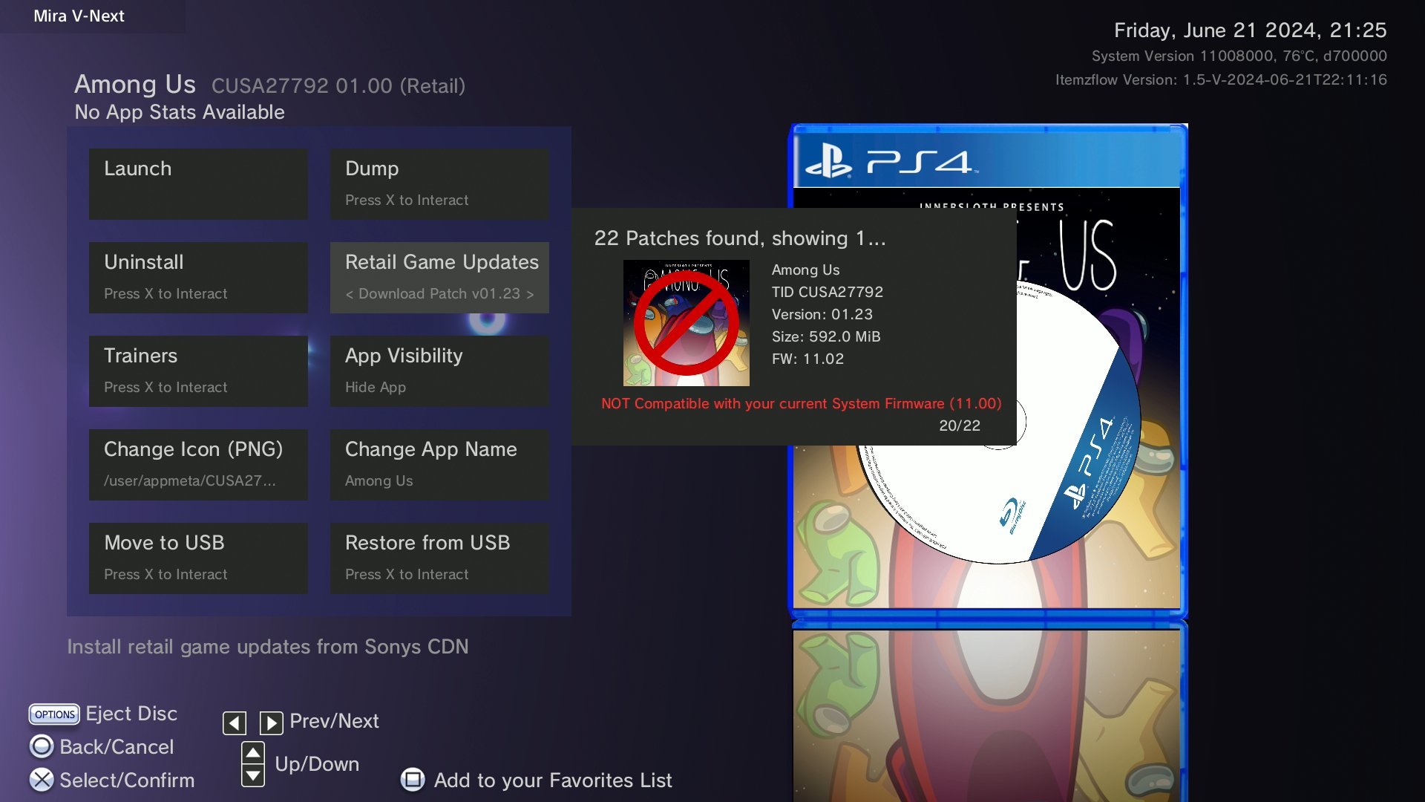Click the System Version 11008000 line
The image size is (1425, 802).
(x=1239, y=56)
